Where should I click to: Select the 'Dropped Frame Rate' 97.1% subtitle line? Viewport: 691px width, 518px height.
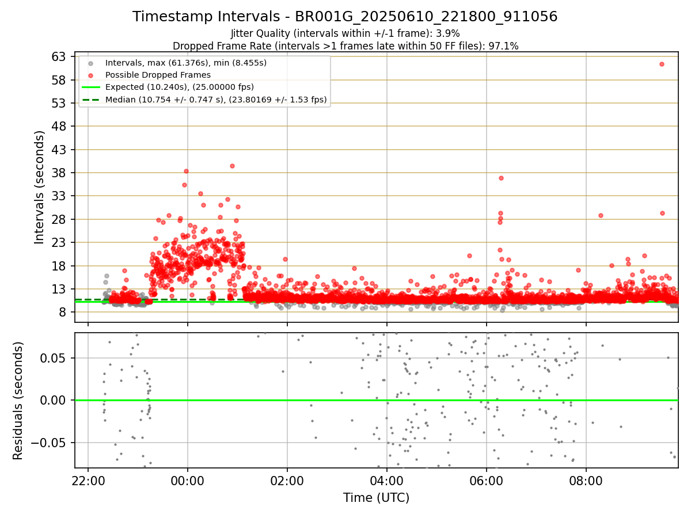click(x=345, y=46)
